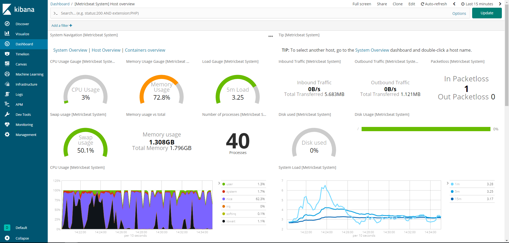Screen dimensions: 509x243
Task: Open Timelion icon in sidebar
Action: [7, 54]
